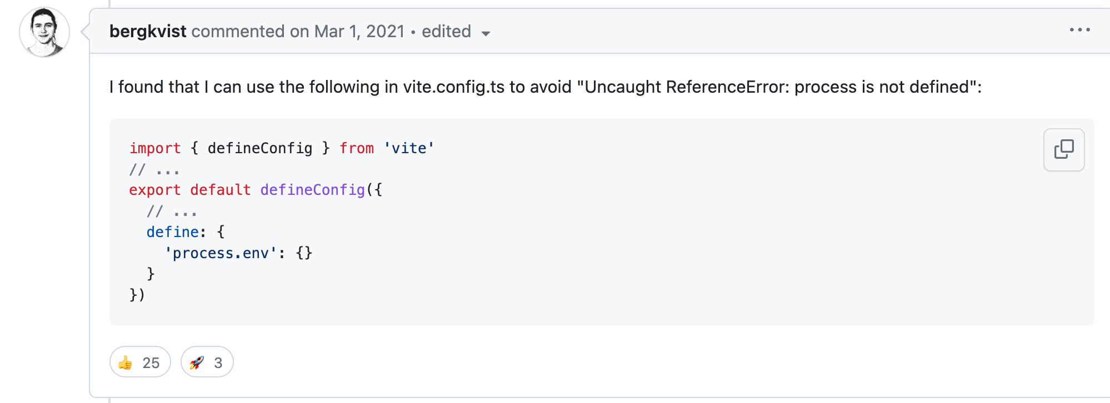Open the three-dot comment options menu
This screenshot has width=1110, height=403.
point(1079,31)
